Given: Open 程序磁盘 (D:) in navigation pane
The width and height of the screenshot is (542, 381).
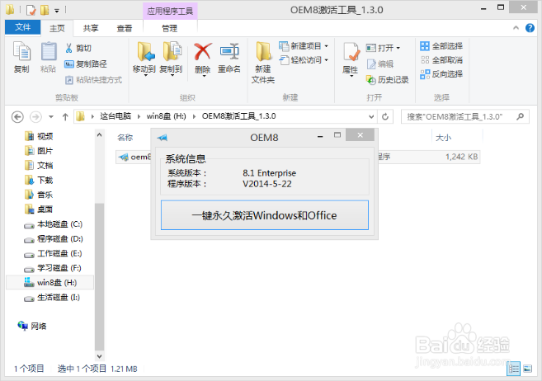Looking at the screenshot, I should [54, 239].
